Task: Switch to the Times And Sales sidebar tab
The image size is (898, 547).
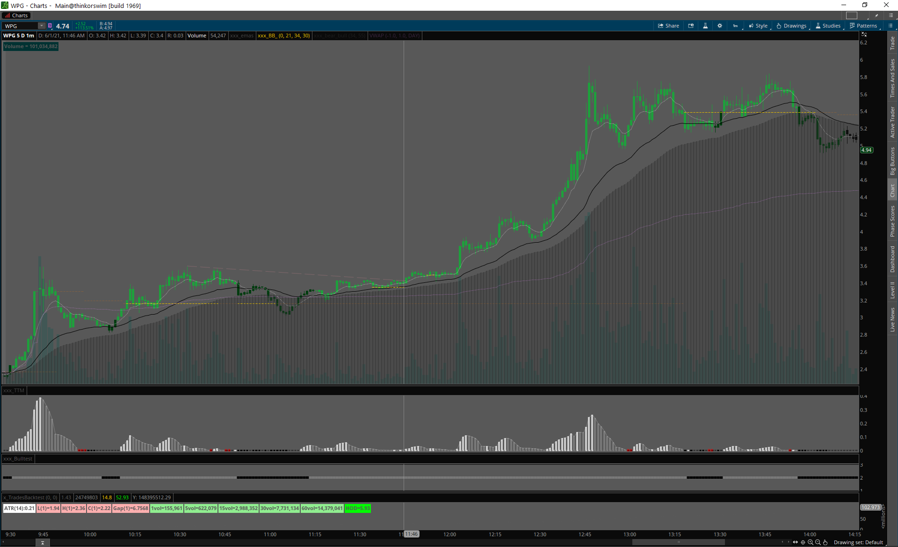Action: click(x=892, y=79)
